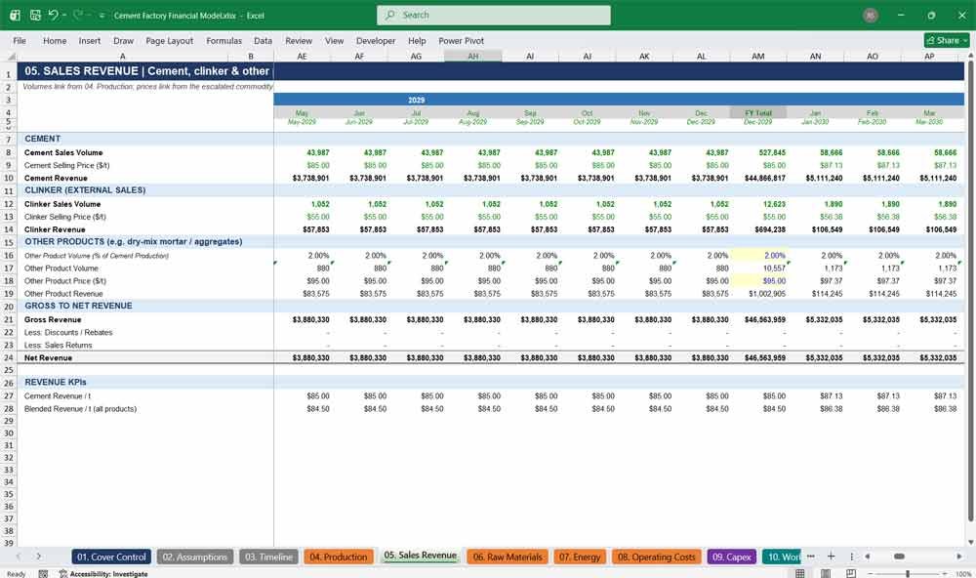Viewport: 976px width, 578px height.
Task: Open Customize Quick Access Toolbar dropdown
Action: (x=102, y=16)
